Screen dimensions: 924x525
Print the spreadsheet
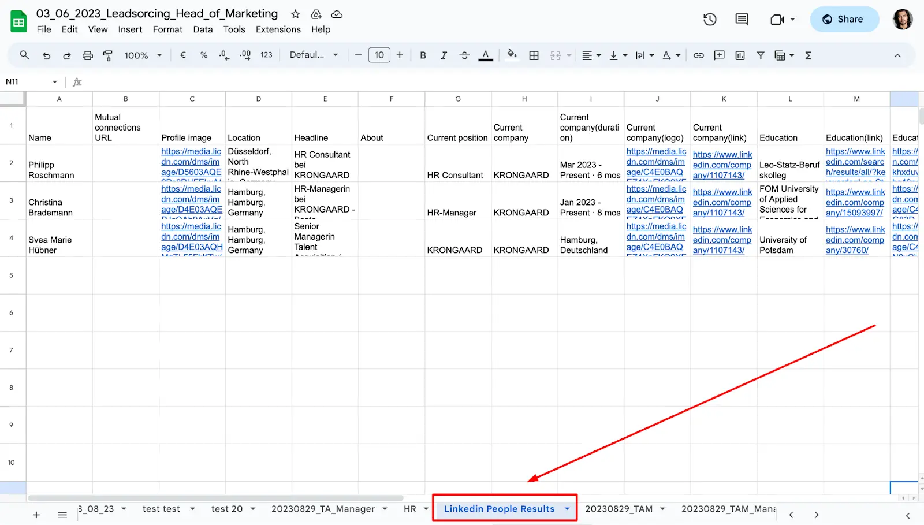click(87, 55)
